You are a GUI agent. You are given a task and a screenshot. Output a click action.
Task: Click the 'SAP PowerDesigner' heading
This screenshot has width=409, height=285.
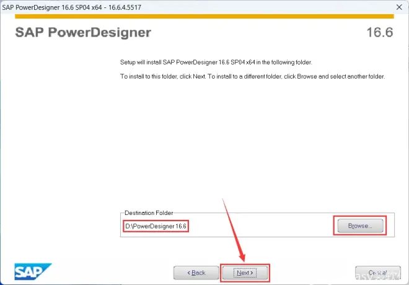(83, 33)
